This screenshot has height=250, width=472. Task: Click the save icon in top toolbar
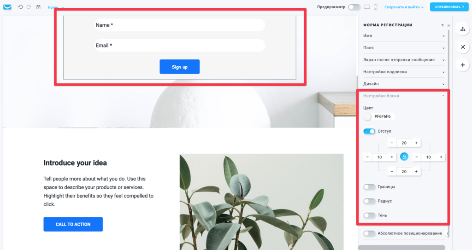tap(39, 7)
